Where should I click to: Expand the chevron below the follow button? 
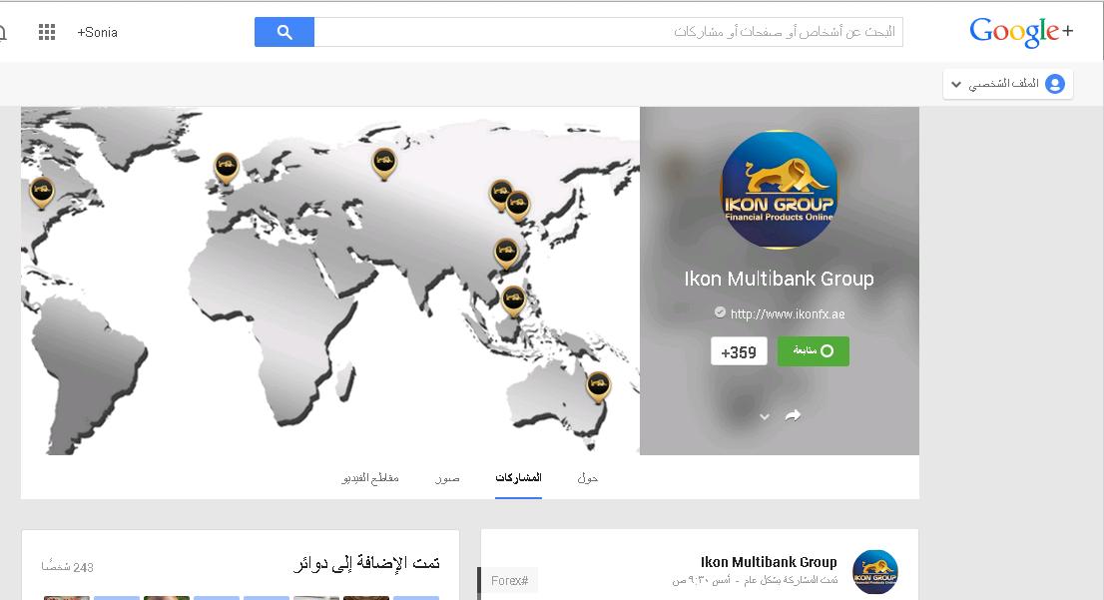point(765,417)
